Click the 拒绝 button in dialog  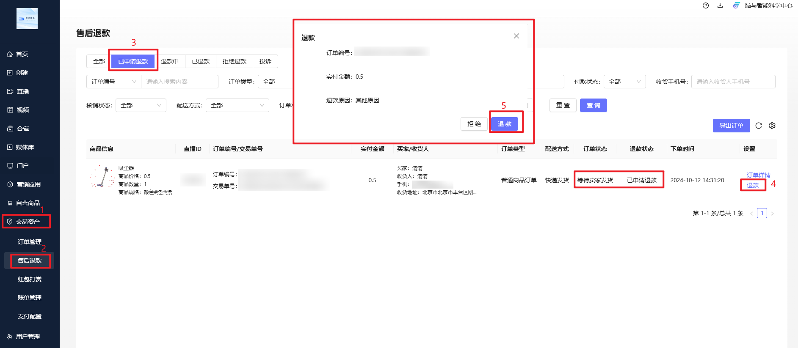tap(474, 124)
